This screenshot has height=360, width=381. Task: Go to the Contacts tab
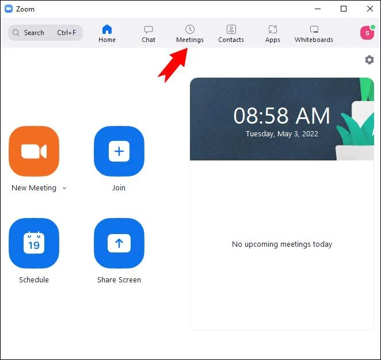point(231,34)
